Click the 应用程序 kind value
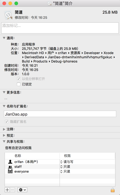The width and height of the screenshot is (120, 195). click(28, 44)
